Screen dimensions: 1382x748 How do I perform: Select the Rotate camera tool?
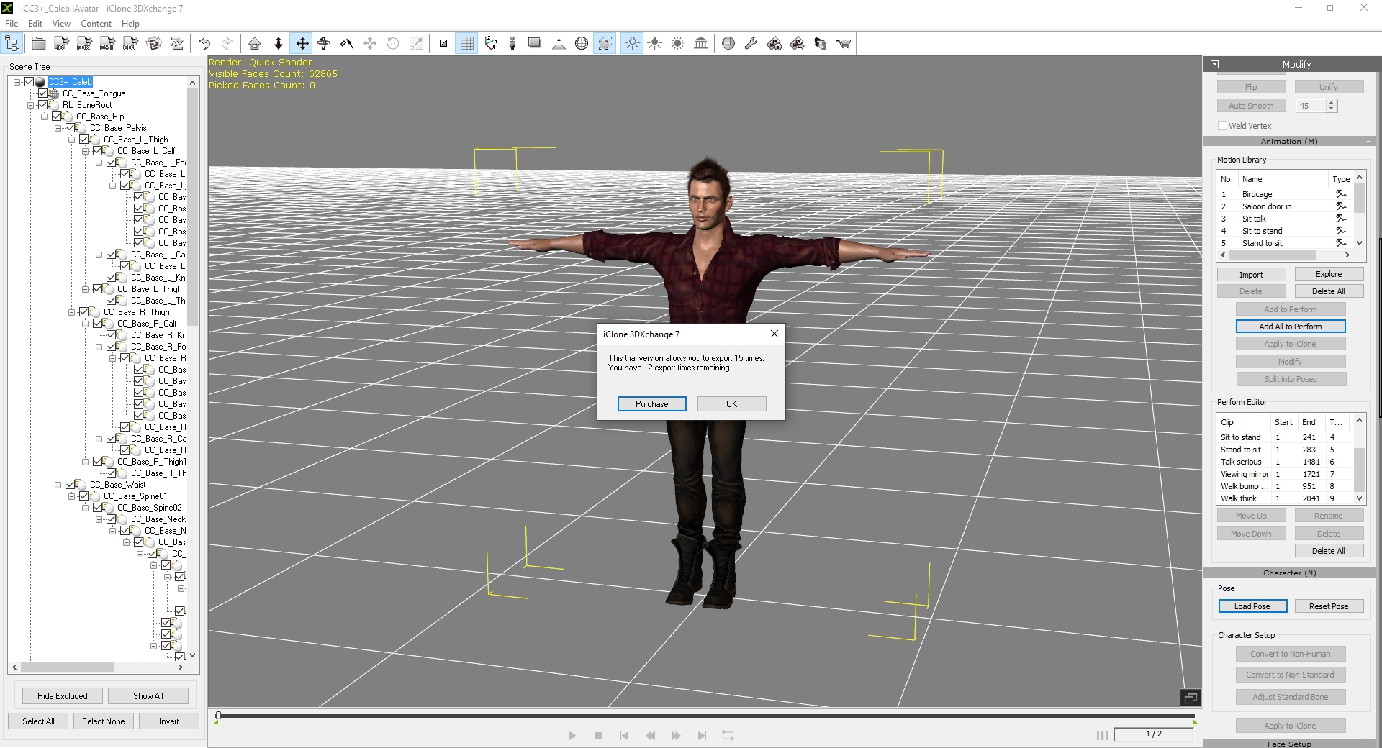(x=324, y=44)
